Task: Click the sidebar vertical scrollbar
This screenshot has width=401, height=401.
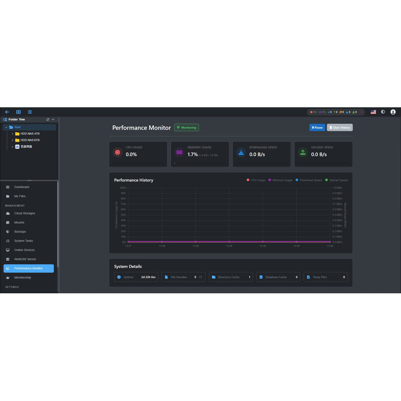Action: pos(58,224)
